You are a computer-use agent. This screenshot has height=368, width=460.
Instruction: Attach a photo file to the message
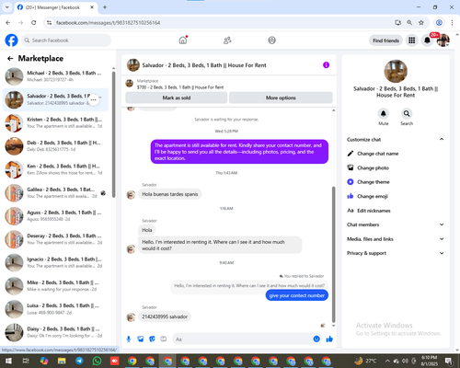[x=141, y=339]
